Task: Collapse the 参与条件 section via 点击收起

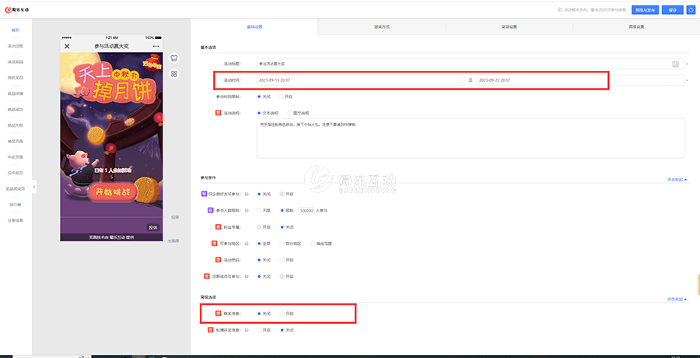Action: [675, 180]
